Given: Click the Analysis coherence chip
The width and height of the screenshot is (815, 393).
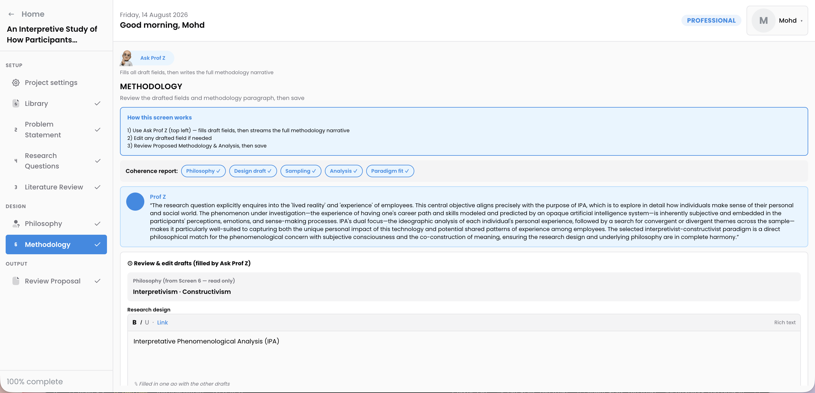Looking at the screenshot, I should click(x=344, y=171).
